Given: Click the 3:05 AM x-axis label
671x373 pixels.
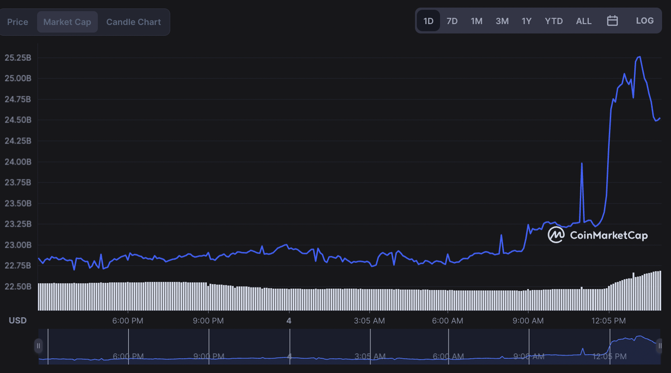Looking at the screenshot, I should coord(369,321).
